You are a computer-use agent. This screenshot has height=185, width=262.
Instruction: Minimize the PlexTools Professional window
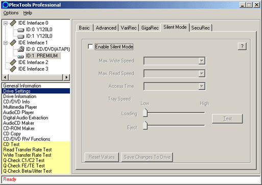tap(243, 5)
